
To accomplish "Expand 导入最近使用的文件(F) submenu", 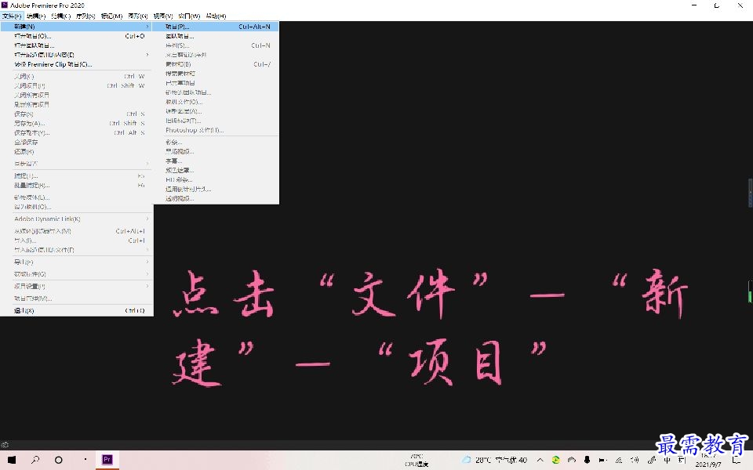I will click(77, 250).
